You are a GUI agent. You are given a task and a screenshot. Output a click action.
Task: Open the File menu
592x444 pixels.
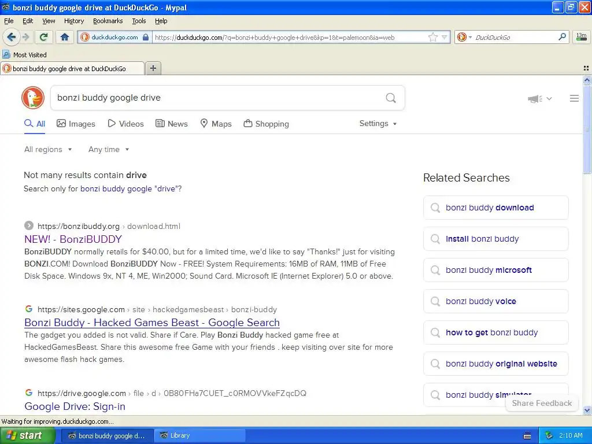[x=9, y=21]
